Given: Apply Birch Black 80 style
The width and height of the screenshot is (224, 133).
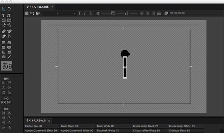Looking at the screenshot, I should [x=78, y=126].
